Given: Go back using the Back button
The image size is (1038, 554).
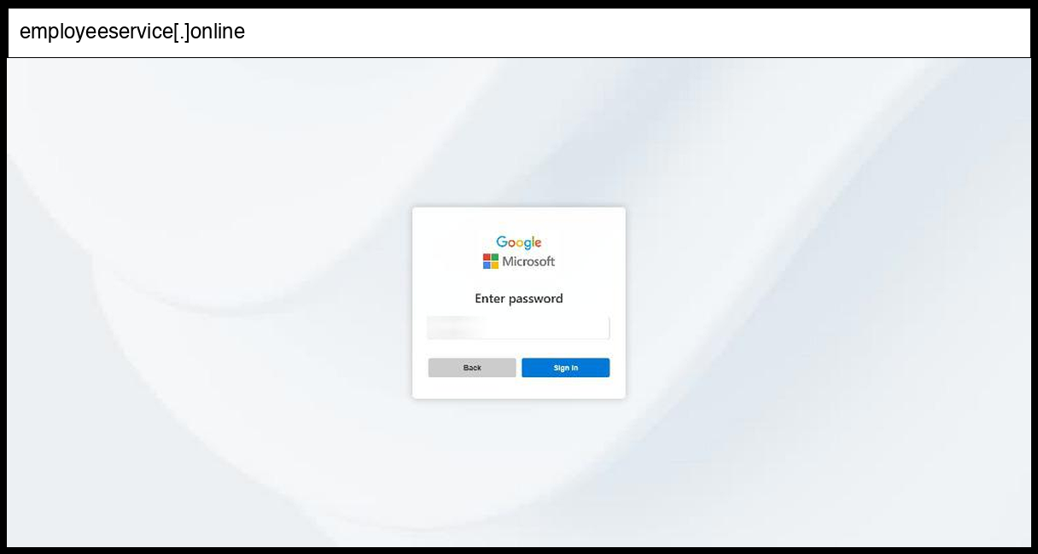Looking at the screenshot, I should 472,368.
